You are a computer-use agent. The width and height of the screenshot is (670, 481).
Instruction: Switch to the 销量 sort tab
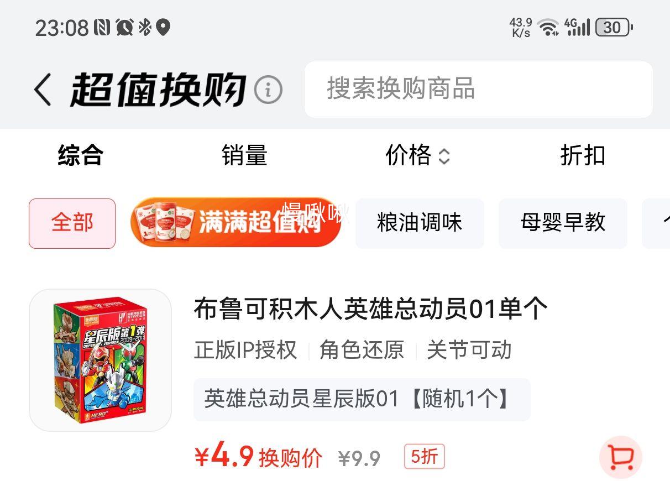[x=244, y=155]
